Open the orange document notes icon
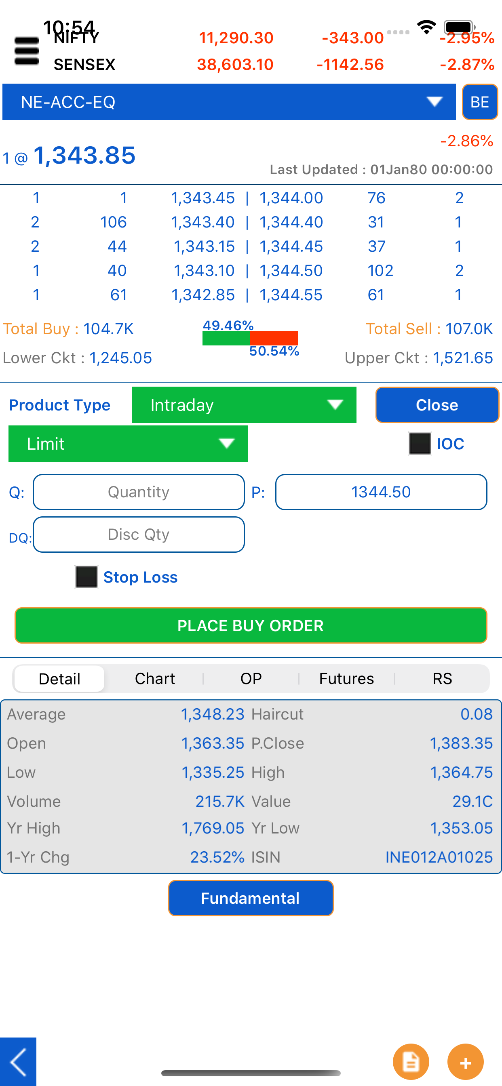Viewport: 502px width, 1086px height. [x=411, y=1062]
